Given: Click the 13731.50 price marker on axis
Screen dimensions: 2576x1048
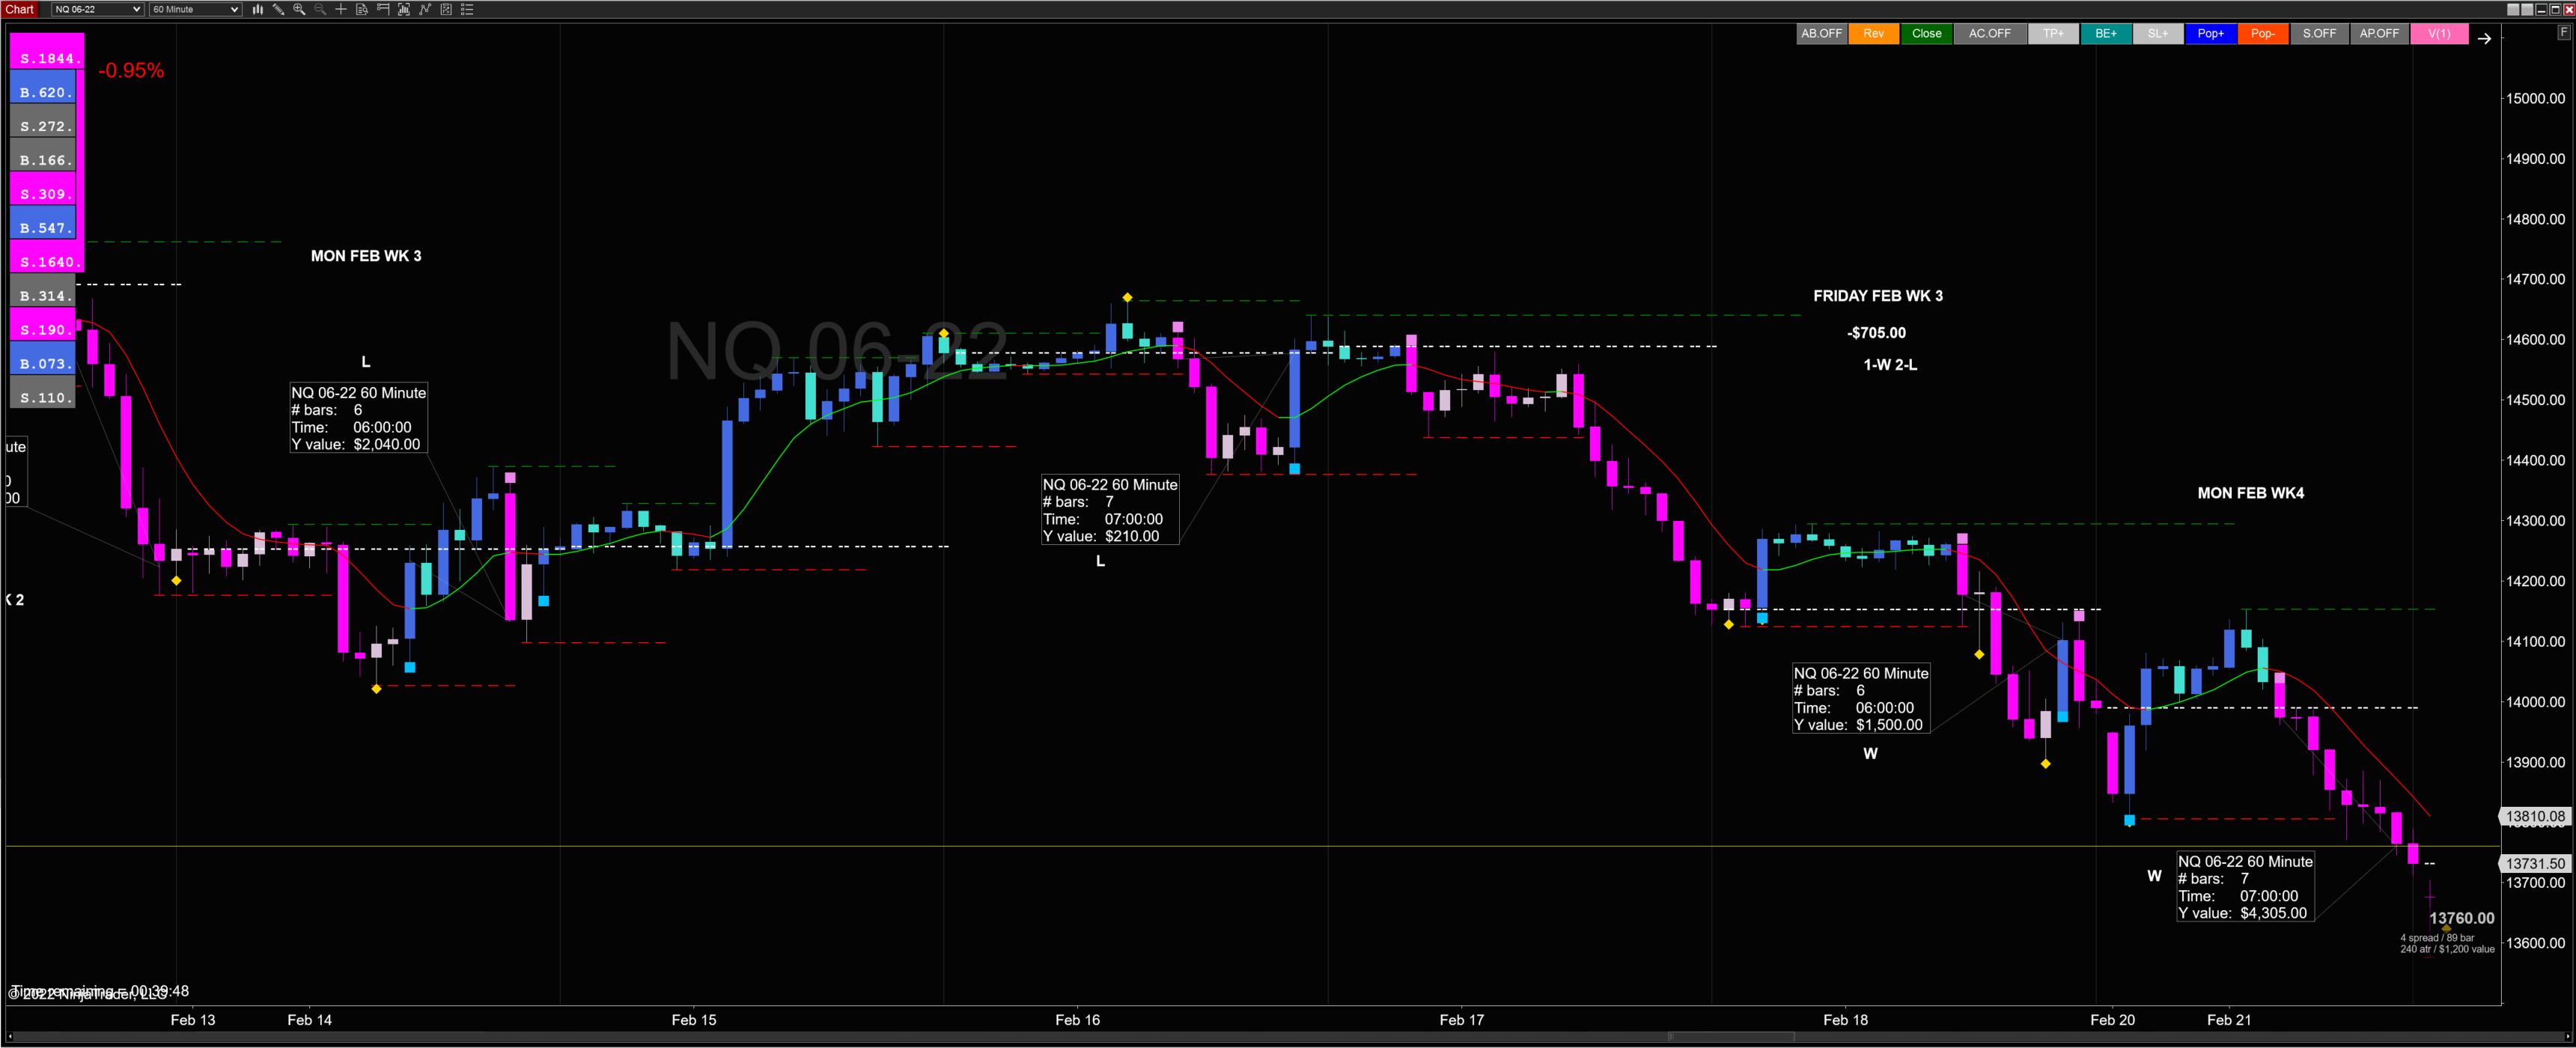Looking at the screenshot, I should click(x=2534, y=863).
